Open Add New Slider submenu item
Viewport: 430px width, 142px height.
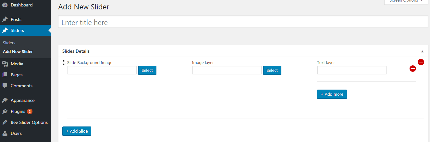[18, 51]
